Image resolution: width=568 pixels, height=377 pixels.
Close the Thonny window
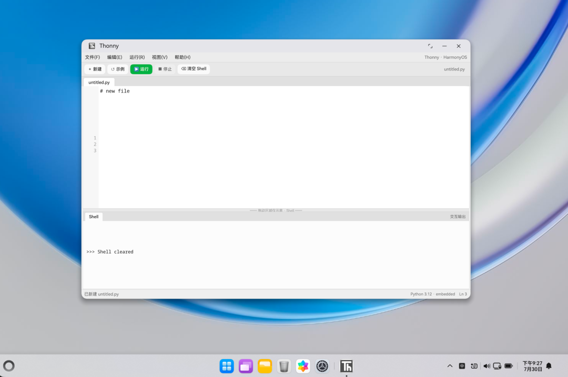[x=459, y=46]
